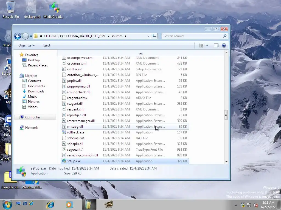Open the Videos library
Viewport: 281px width, 210px height.
pyautogui.click(x=30, y=107)
